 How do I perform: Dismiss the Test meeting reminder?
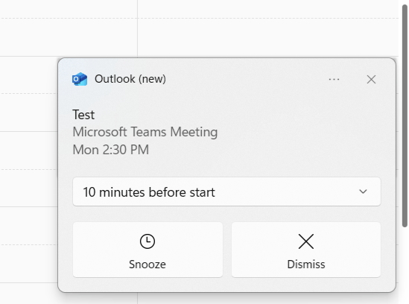(306, 250)
